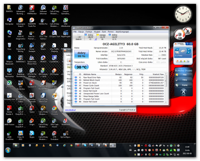Click Kopiuj in the Burning Studio gadget
Image resolution: width=200 pixels, height=161 pixels.
184,85
